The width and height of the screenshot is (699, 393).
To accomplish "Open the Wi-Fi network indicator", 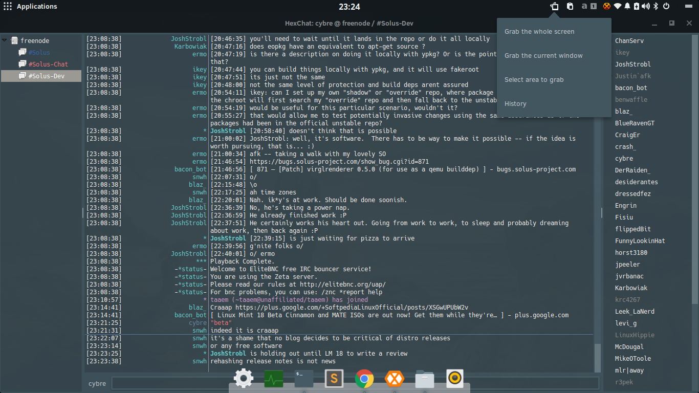I will point(618,7).
